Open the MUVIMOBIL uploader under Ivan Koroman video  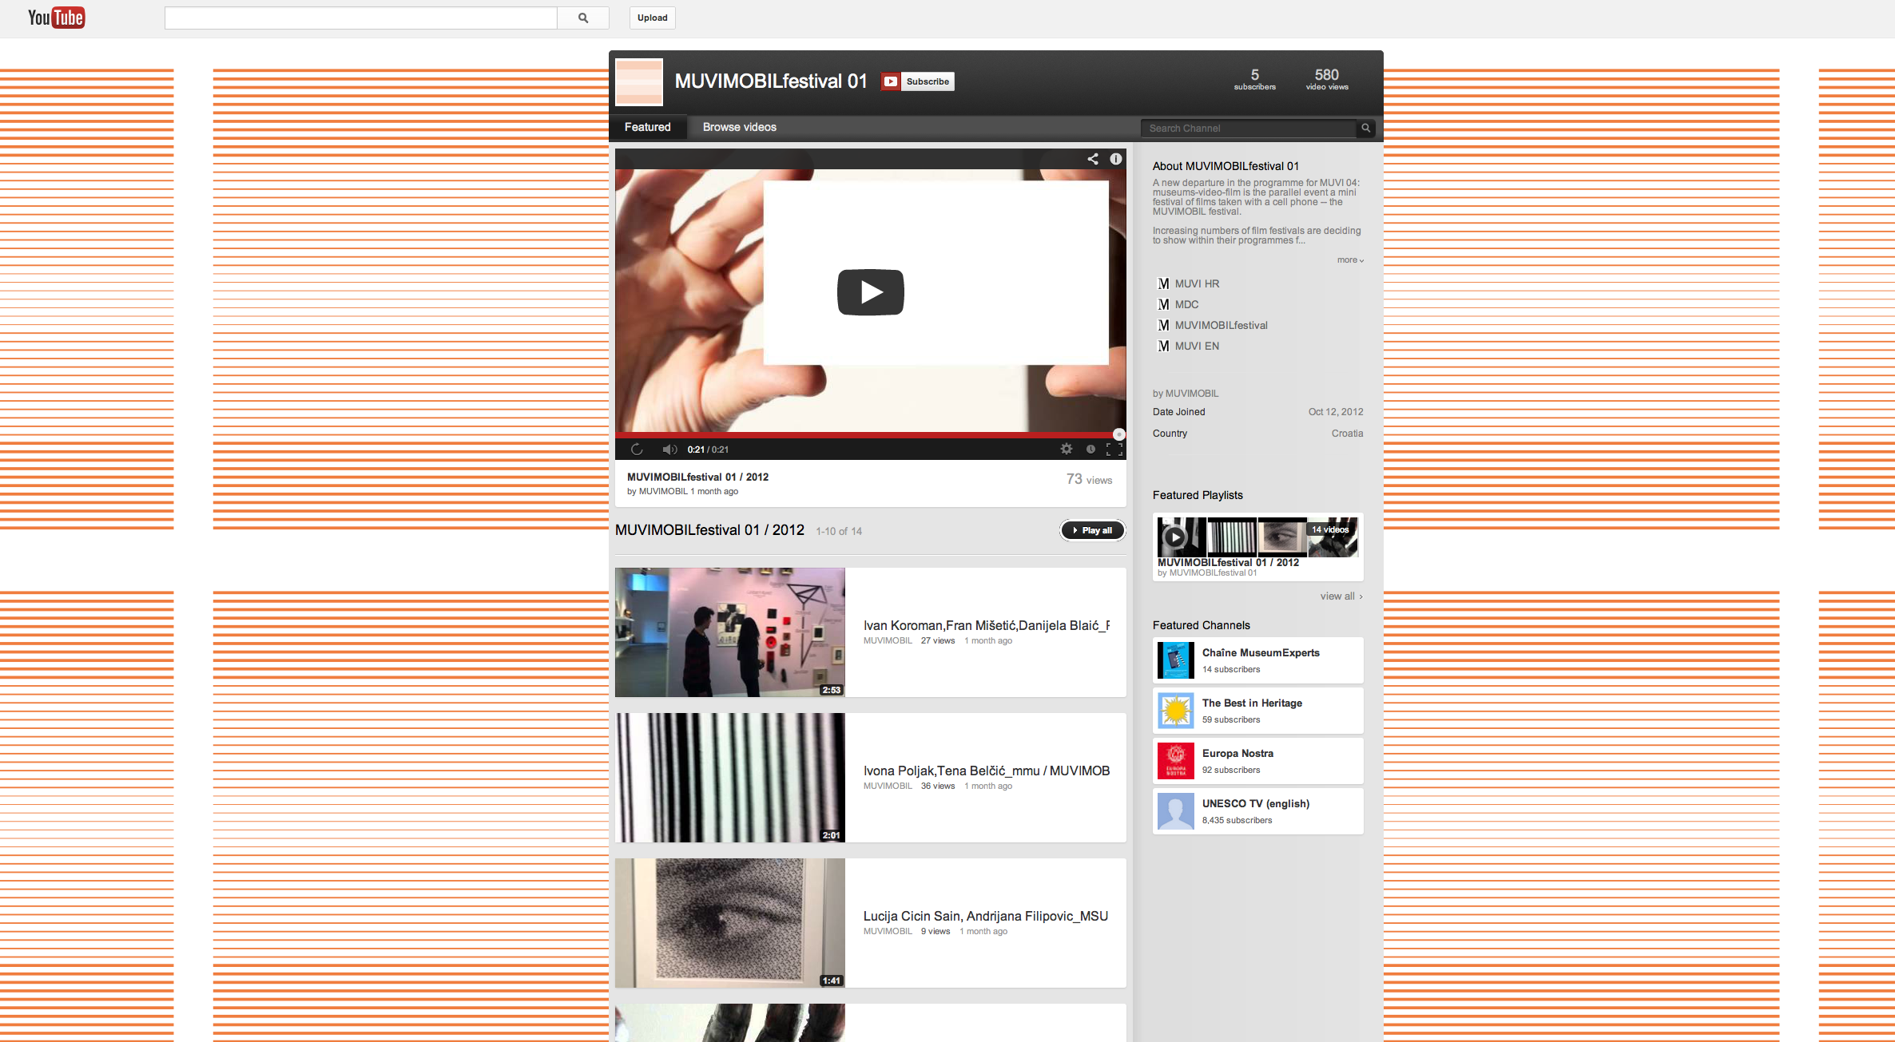[x=888, y=640]
